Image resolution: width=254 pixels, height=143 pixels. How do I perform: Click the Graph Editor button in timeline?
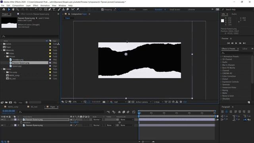pyautogui.click(x=134, y=112)
